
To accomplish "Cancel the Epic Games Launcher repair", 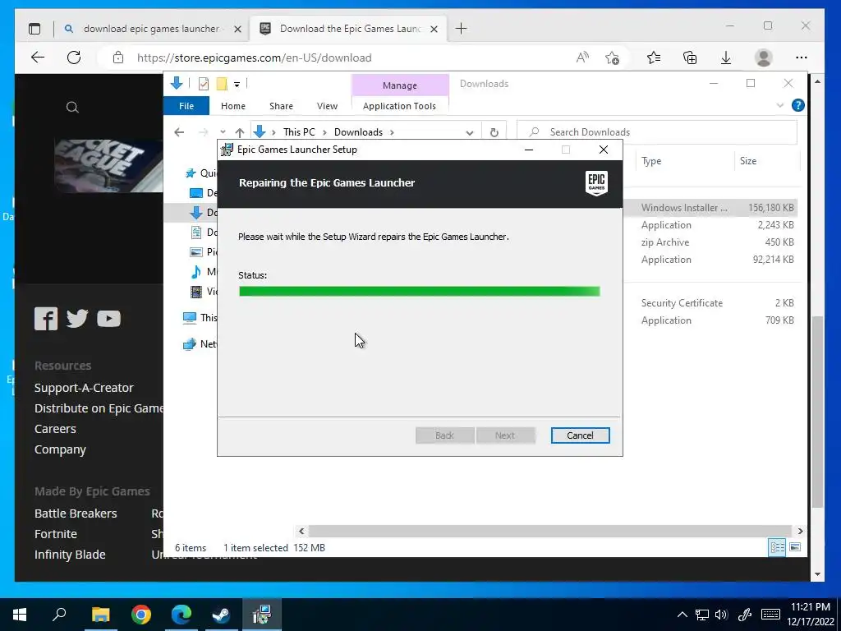I will (580, 435).
